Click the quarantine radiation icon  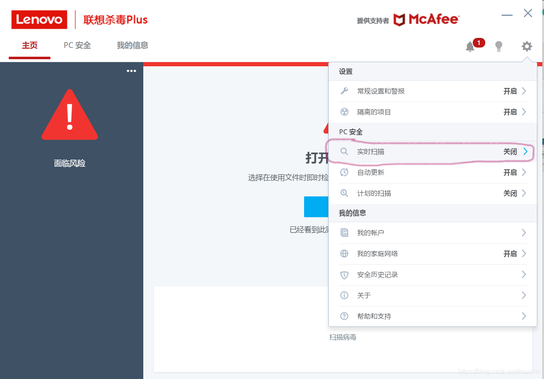click(344, 112)
